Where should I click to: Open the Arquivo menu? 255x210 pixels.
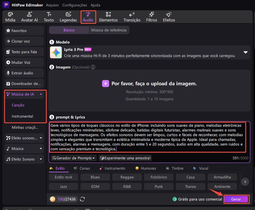tap(52, 5)
